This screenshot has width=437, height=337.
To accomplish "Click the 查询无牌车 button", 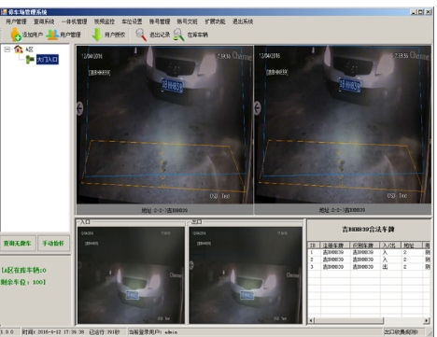I will 18,243.
